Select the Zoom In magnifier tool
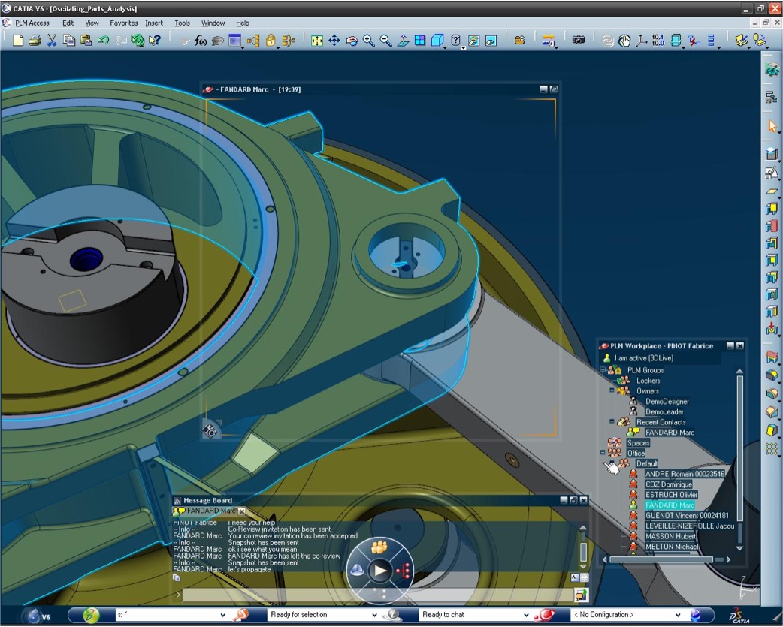 click(x=369, y=41)
